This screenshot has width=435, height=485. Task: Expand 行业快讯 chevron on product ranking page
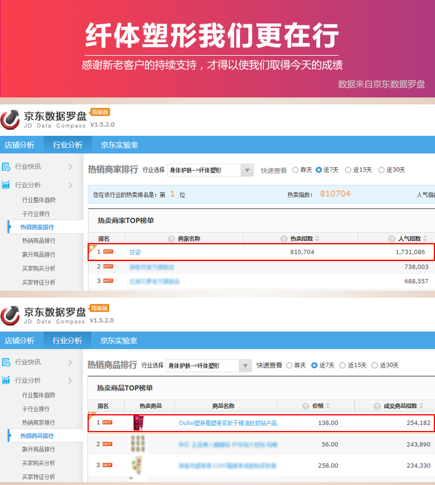click(x=70, y=362)
